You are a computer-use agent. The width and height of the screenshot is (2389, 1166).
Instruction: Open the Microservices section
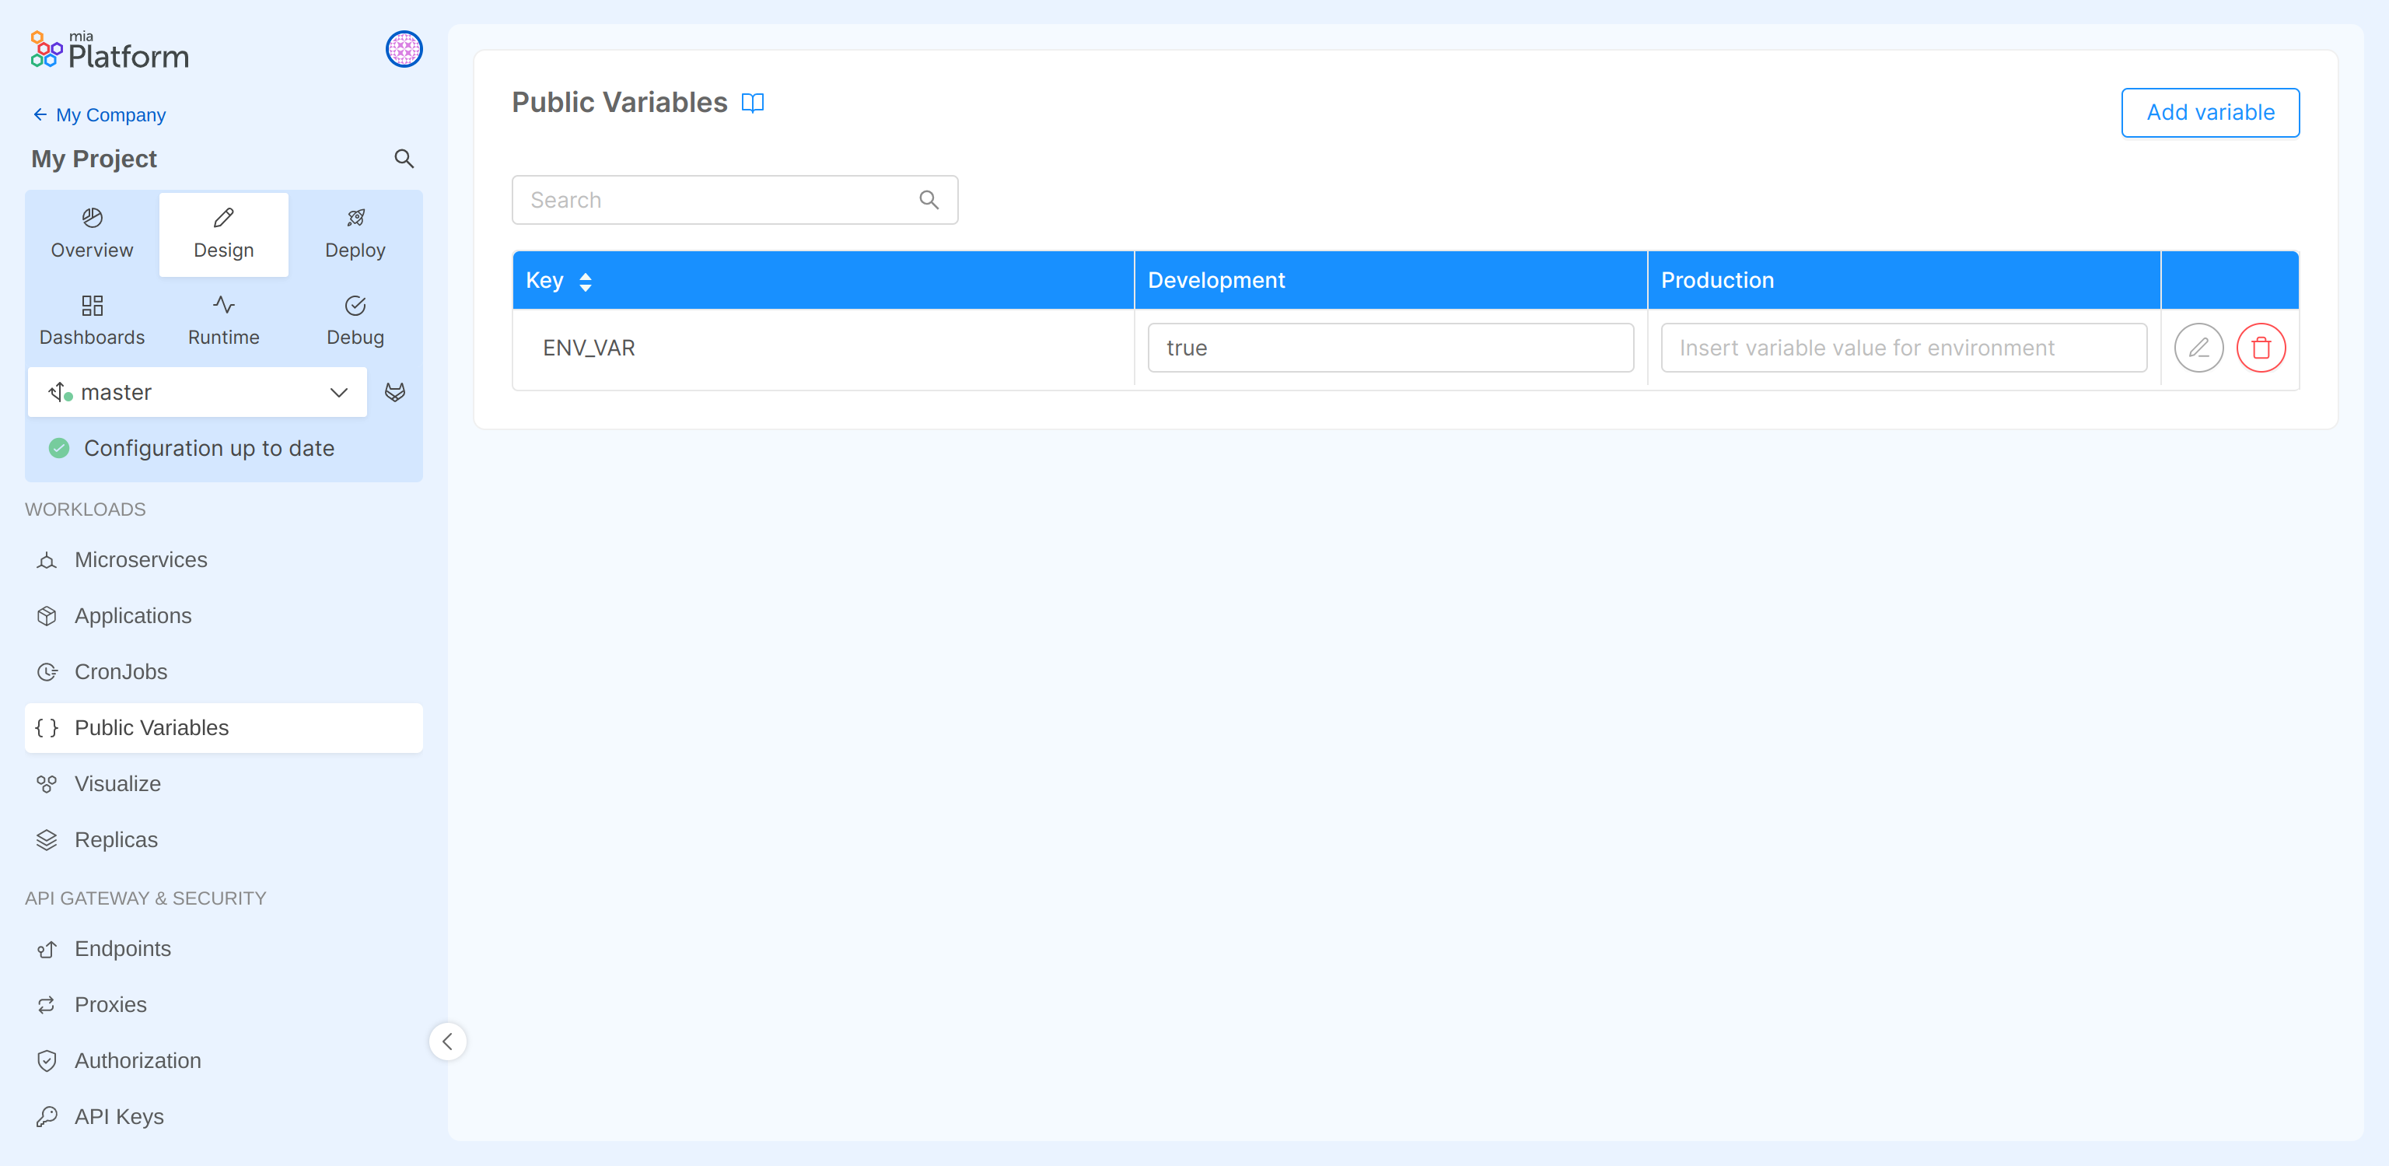click(140, 559)
